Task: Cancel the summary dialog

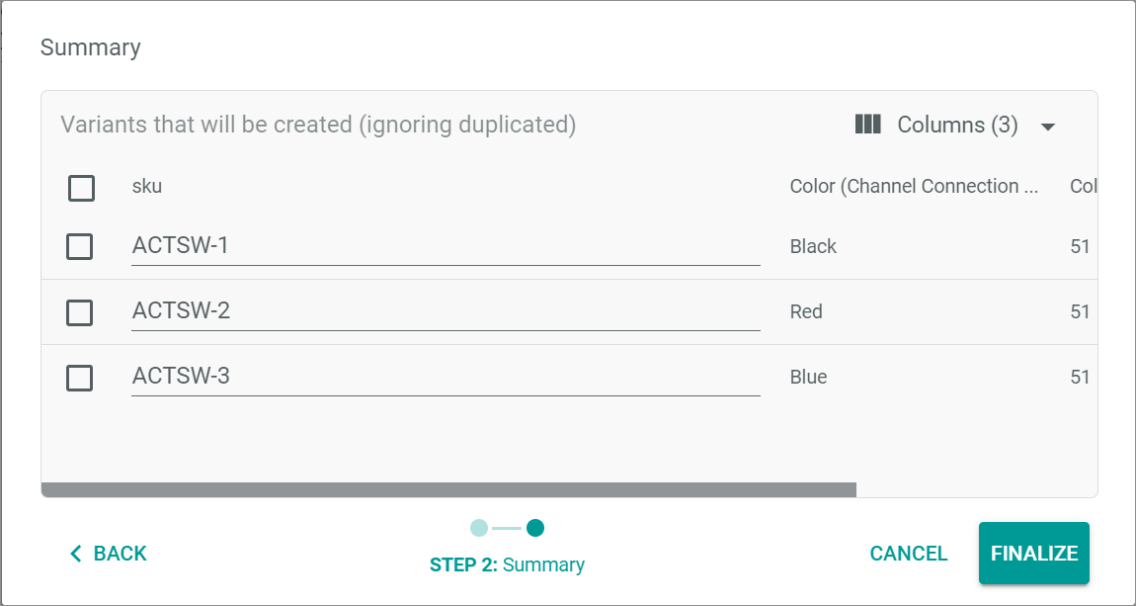Action: pos(909,554)
